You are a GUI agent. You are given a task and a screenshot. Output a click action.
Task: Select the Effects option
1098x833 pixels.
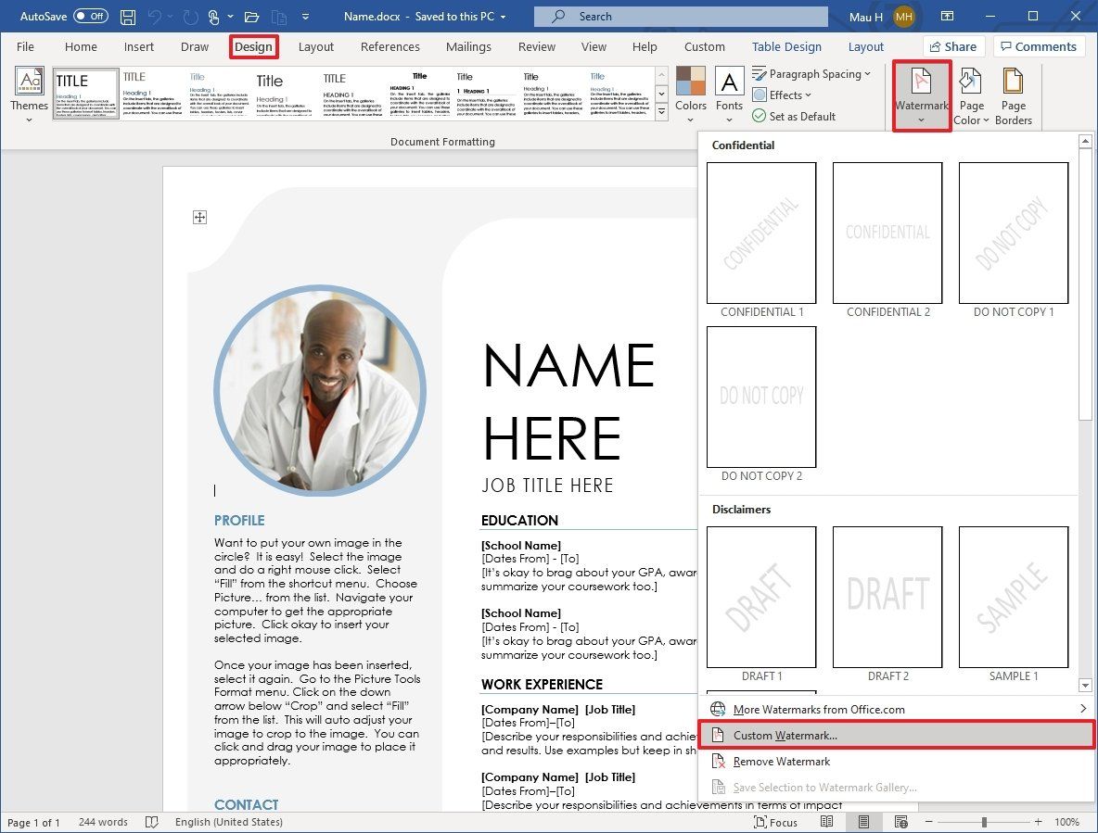coord(782,95)
